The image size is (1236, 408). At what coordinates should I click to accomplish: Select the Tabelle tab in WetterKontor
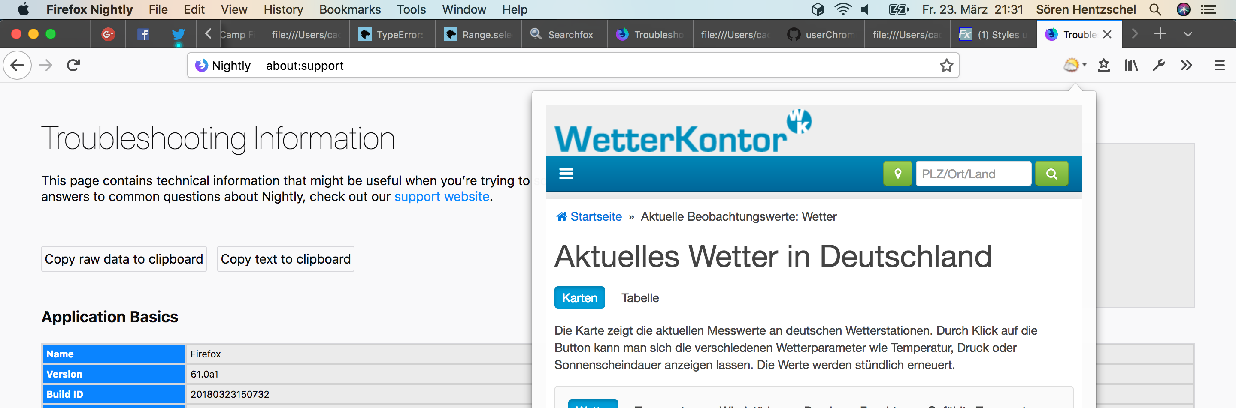640,297
